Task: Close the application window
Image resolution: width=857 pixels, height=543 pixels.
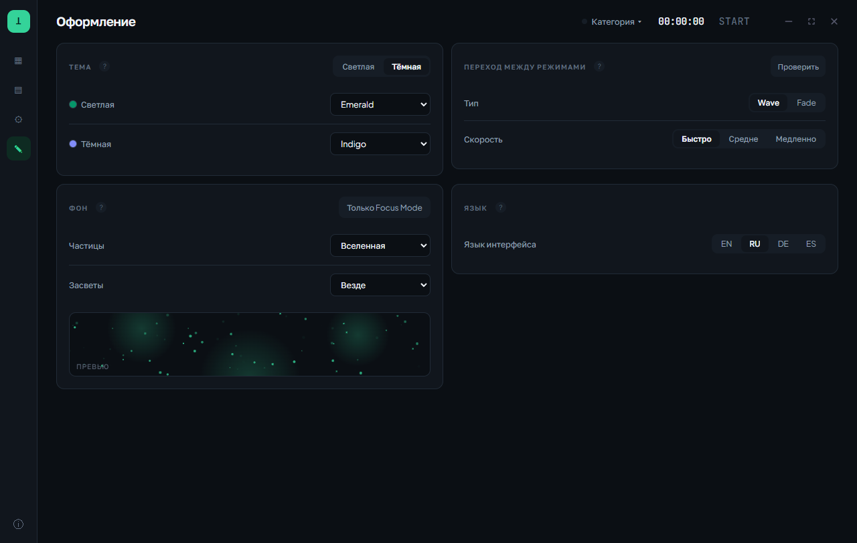Action: pos(834,21)
